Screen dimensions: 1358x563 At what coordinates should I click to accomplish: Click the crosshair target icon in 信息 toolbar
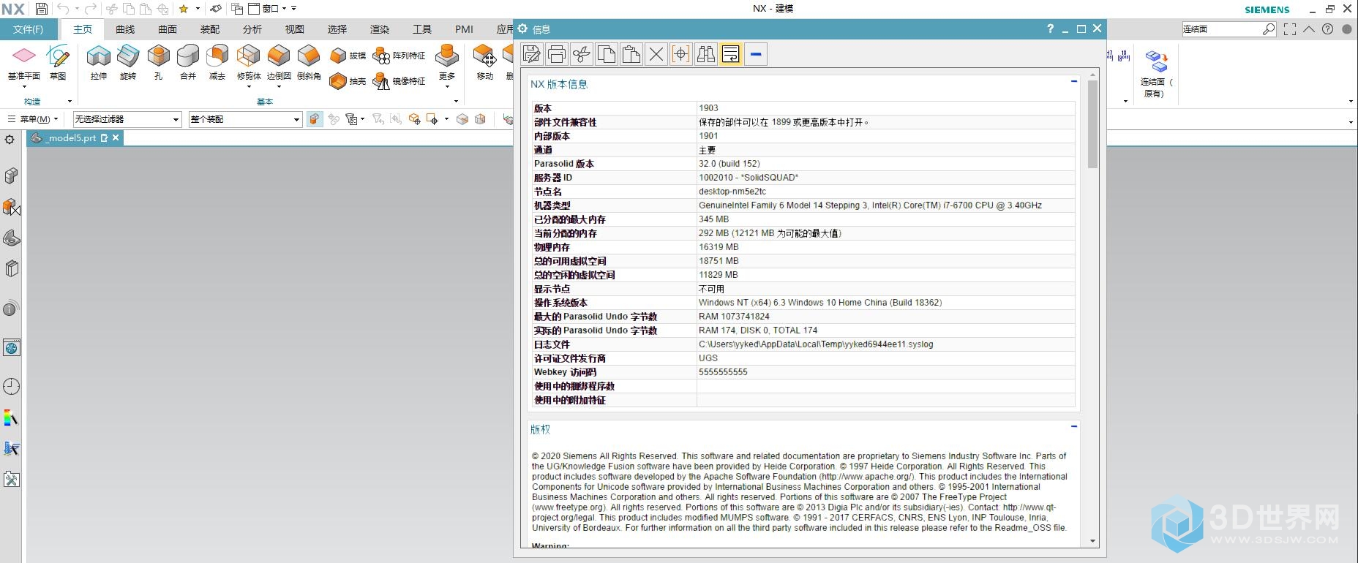(x=681, y=54)
